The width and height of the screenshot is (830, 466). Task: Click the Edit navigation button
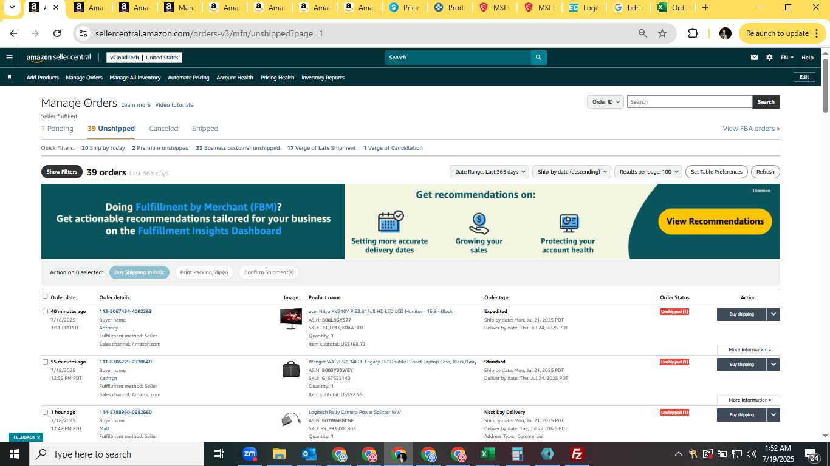pos(804,77)
